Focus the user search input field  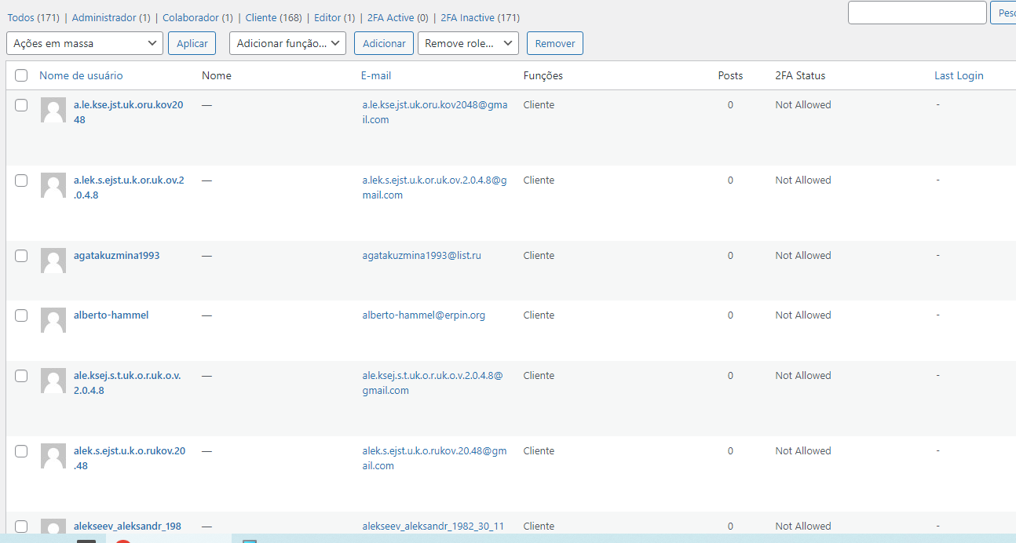coord(917,13)
